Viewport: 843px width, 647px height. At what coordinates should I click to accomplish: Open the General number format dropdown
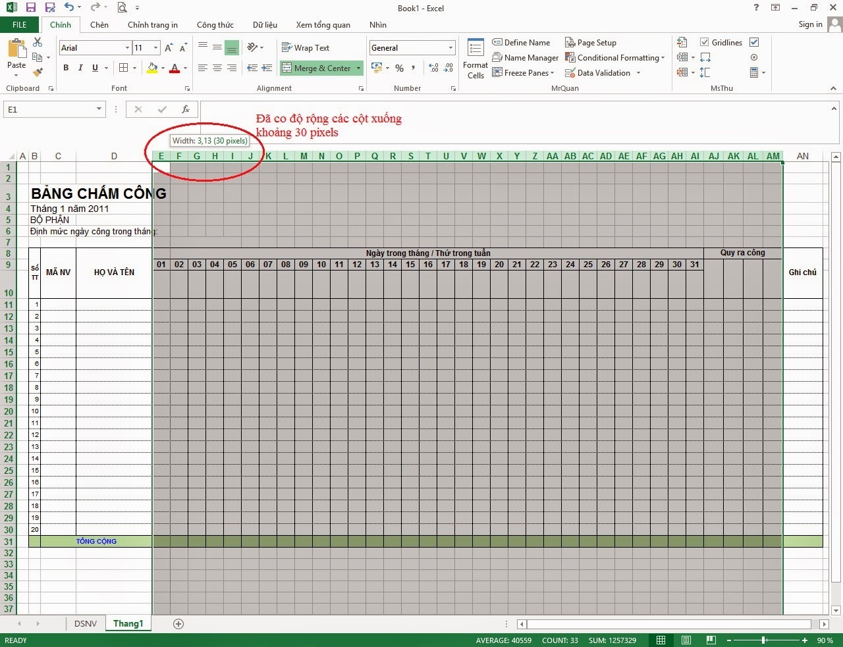pyautogui.click(x=450, y=48)
